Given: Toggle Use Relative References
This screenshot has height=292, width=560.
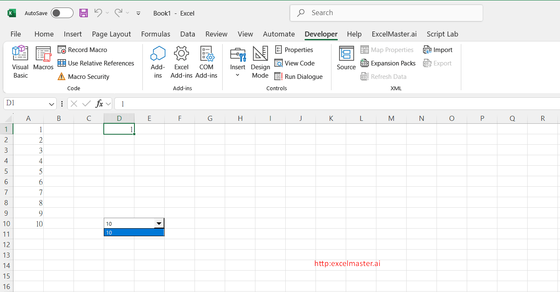Looking at the screenshot, I should (96, 63).
